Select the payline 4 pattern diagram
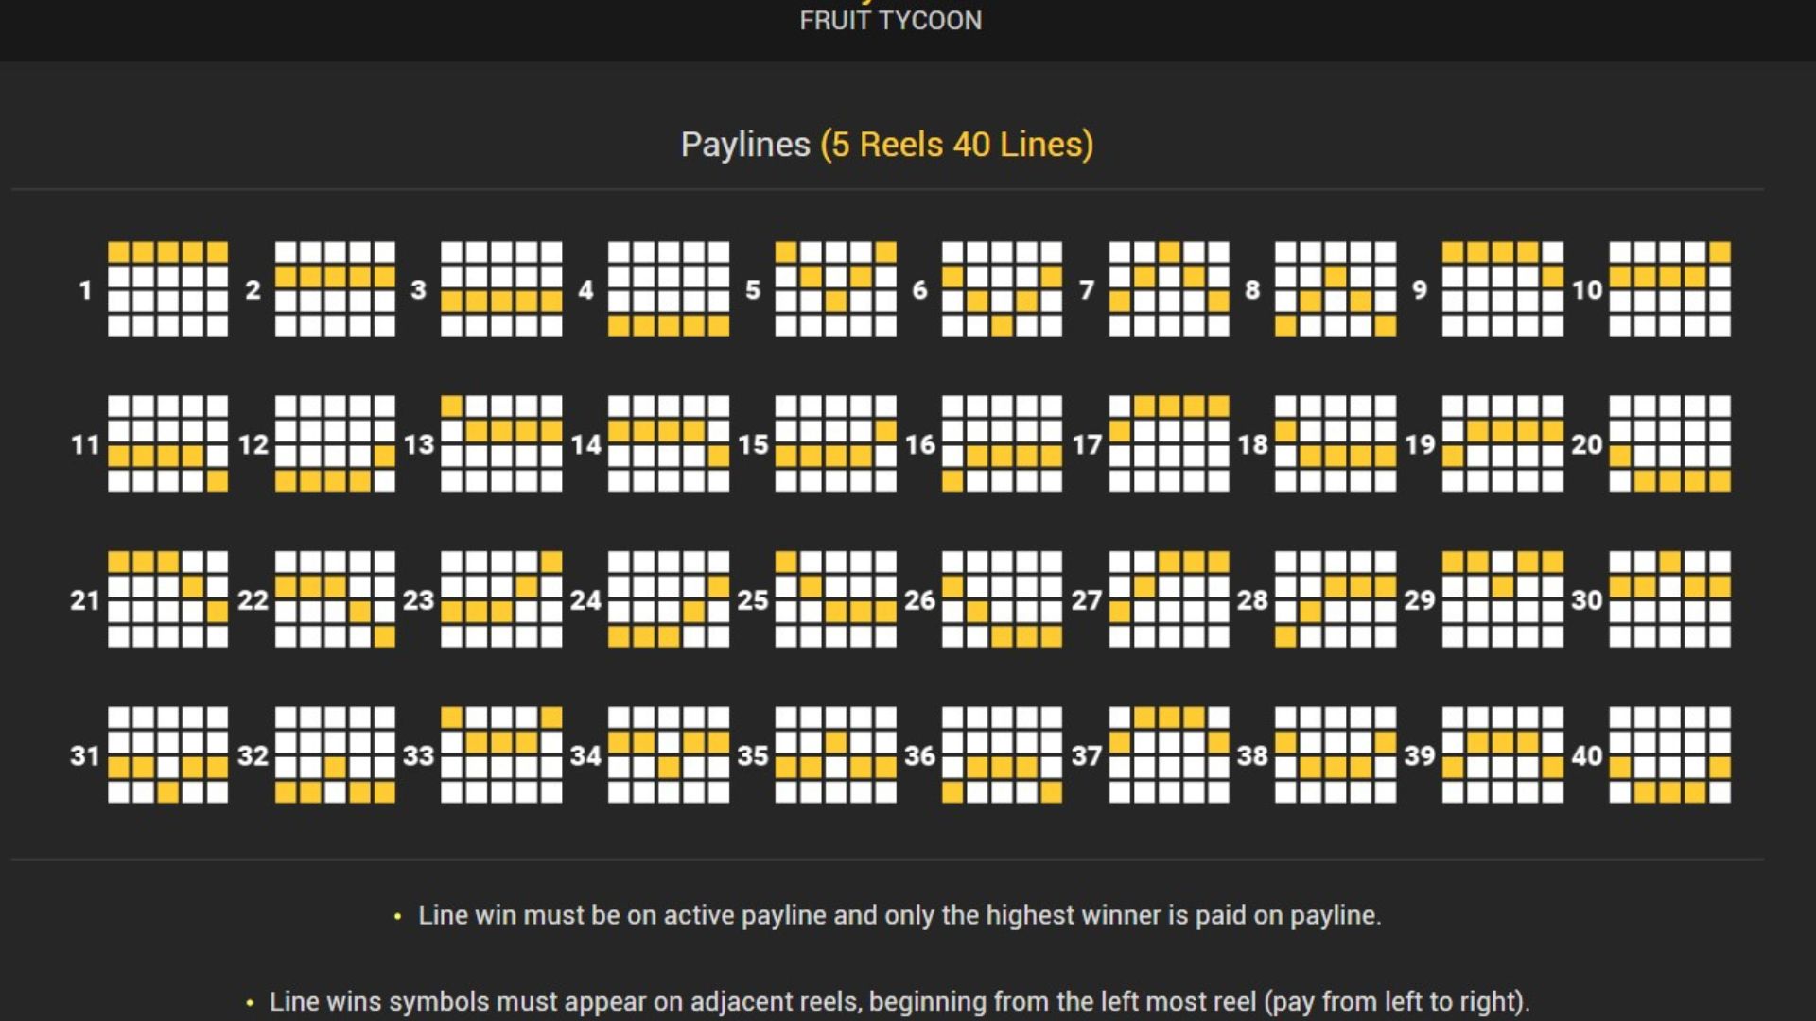Screen dimensions: 1816x1021 click(668, 288)
